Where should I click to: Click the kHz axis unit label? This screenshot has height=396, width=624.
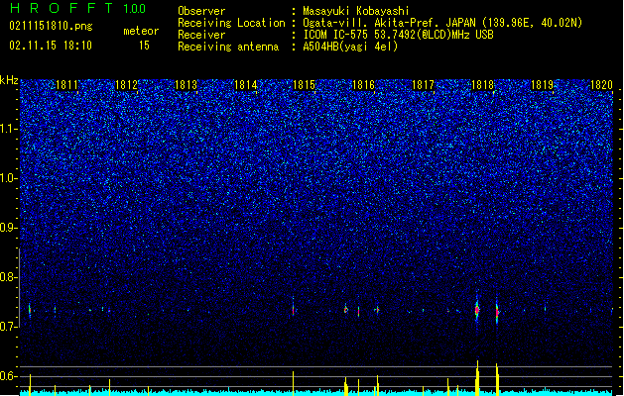9,80
